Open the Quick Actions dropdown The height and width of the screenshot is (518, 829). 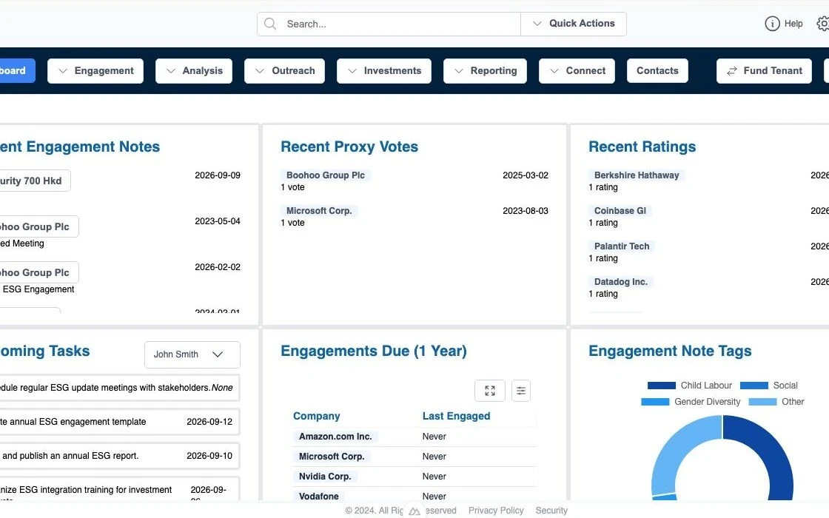574,24
